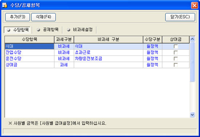The image size is (200, 137).
Task: Click the 차량운전보조금 cell
Action: pyautogui.click(x=109, y=59)
